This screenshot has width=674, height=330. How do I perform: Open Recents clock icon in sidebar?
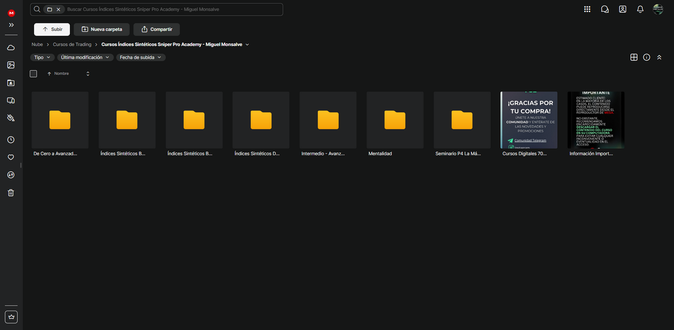pos(11,140)
